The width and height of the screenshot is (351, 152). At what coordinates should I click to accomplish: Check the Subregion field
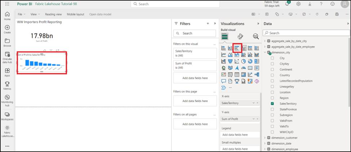(272, 115)
